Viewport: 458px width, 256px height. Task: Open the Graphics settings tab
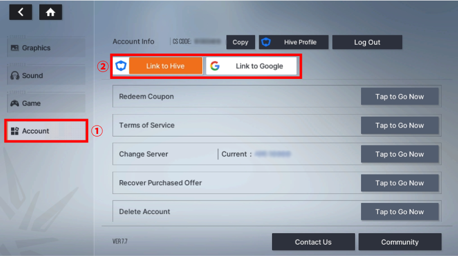click(x=46, y=48)
